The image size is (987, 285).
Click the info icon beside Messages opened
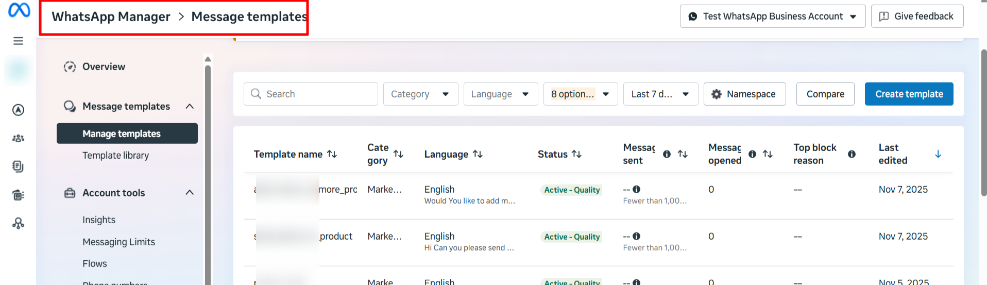point(752,154)
